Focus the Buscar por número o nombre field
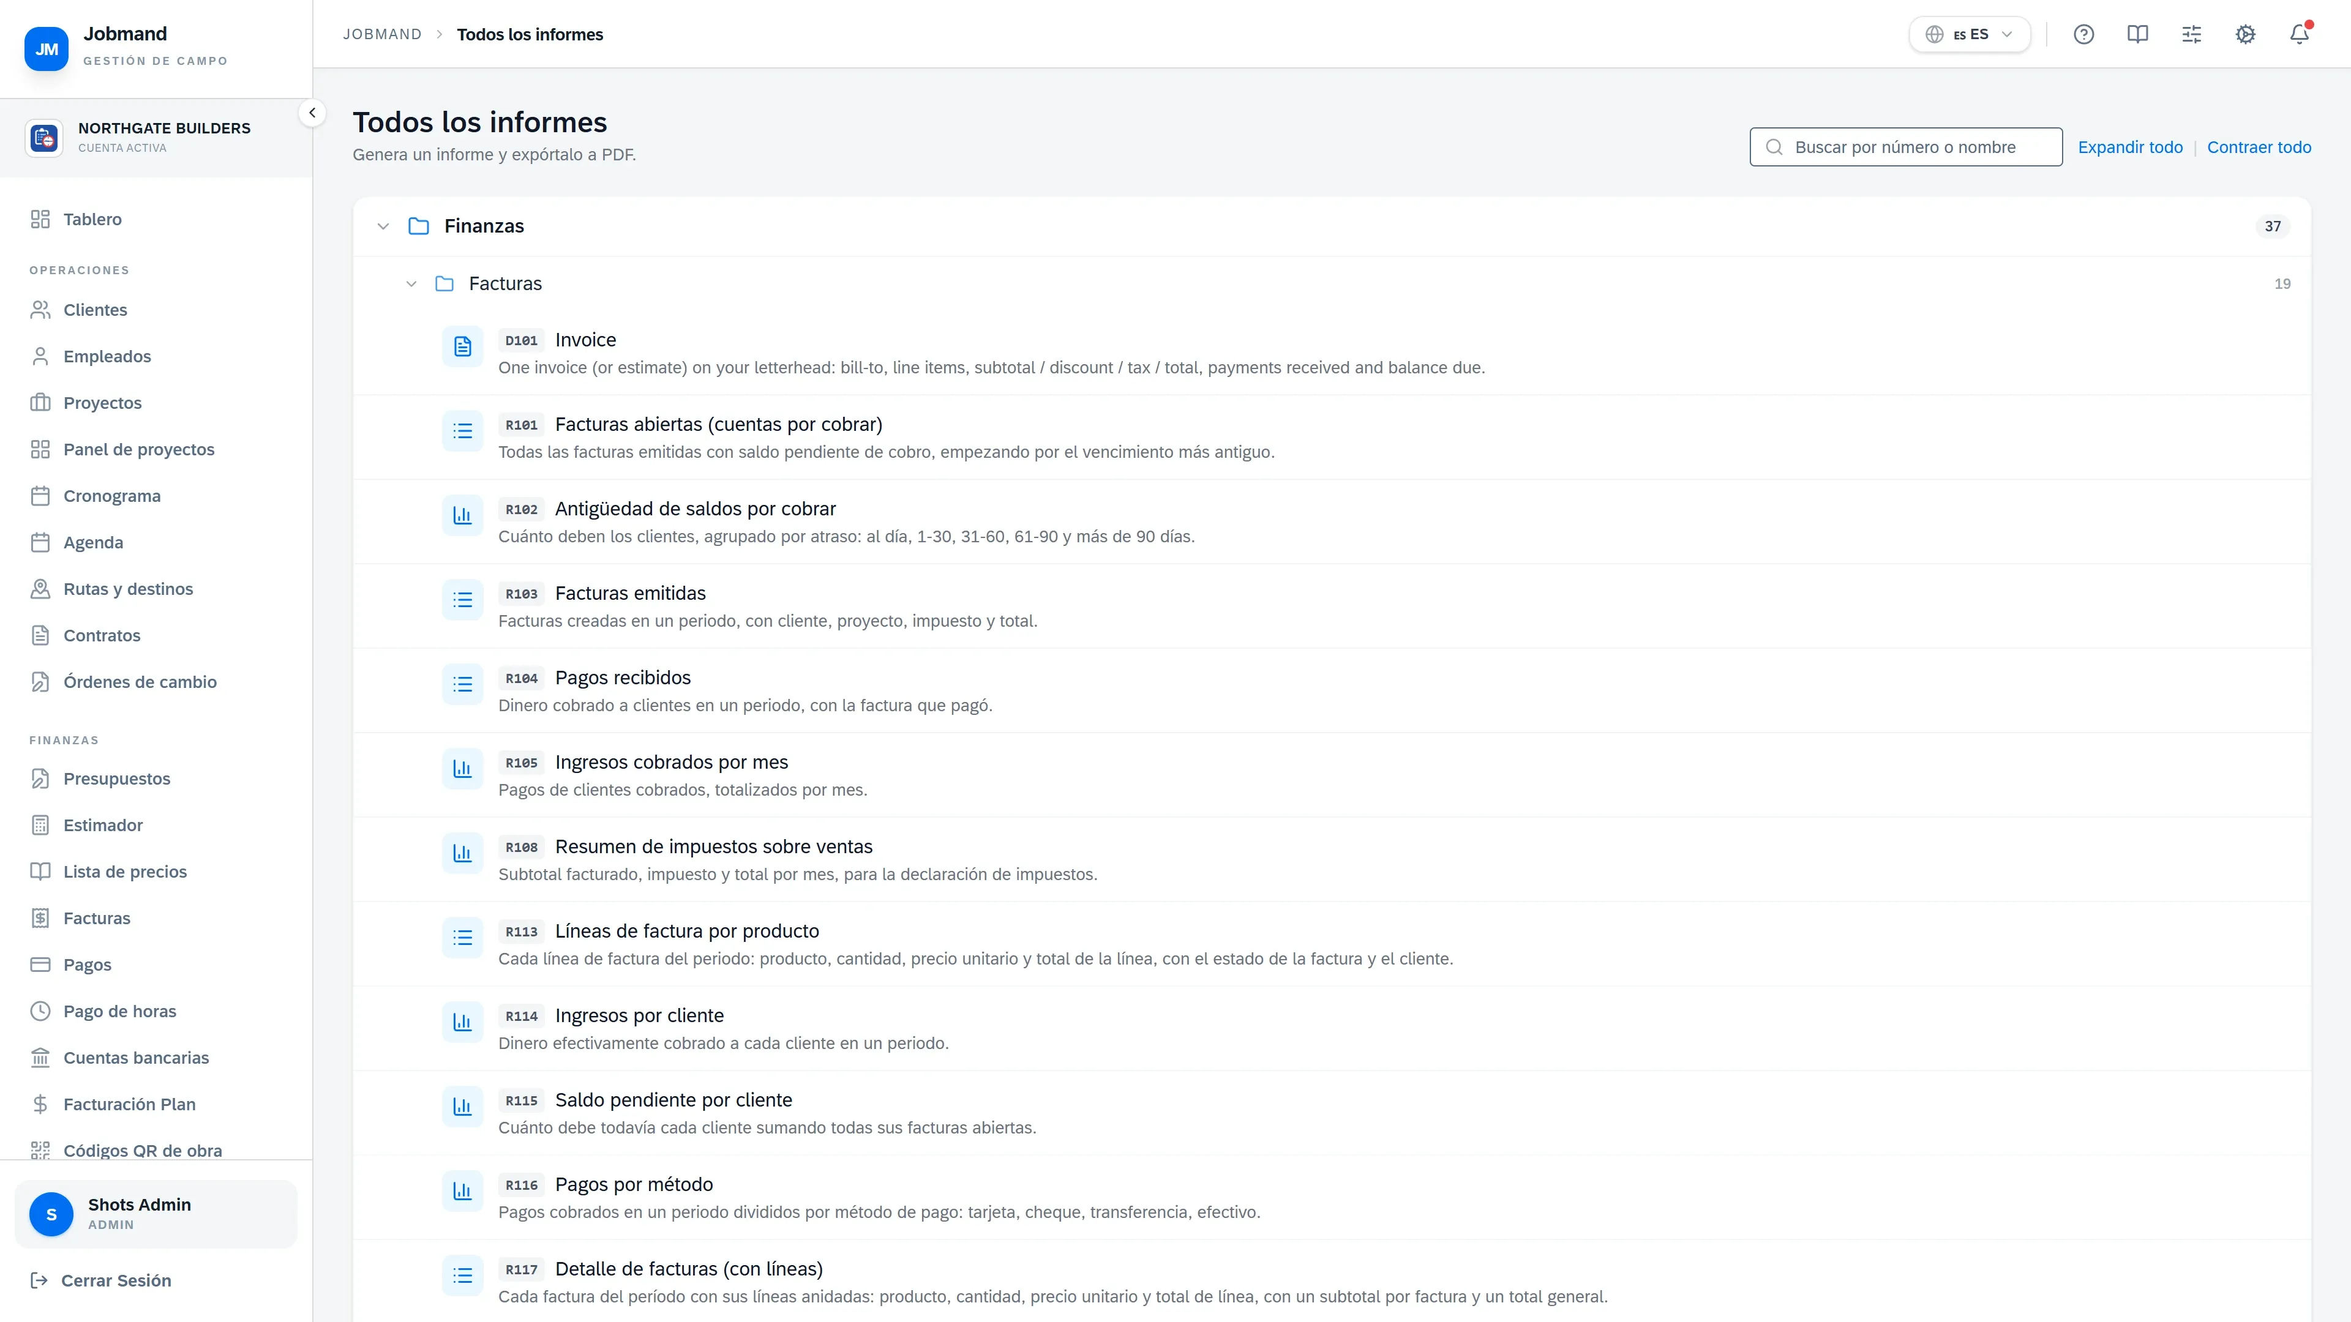Image resolution: width=2351 pixels, height=1322 pixels. (x=1906, y=147)
